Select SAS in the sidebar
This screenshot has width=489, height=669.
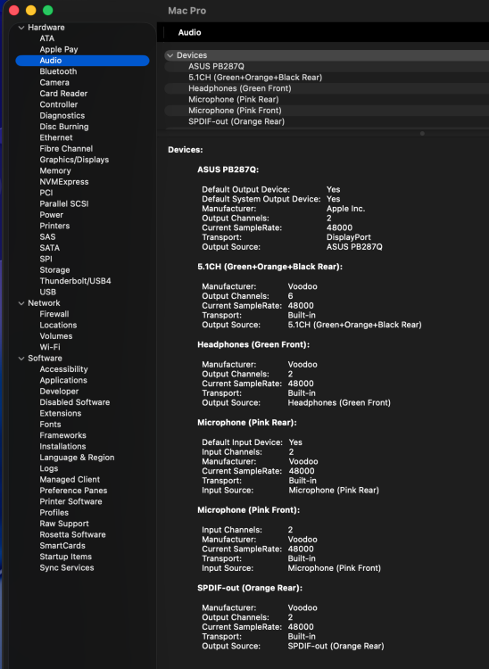48,236
